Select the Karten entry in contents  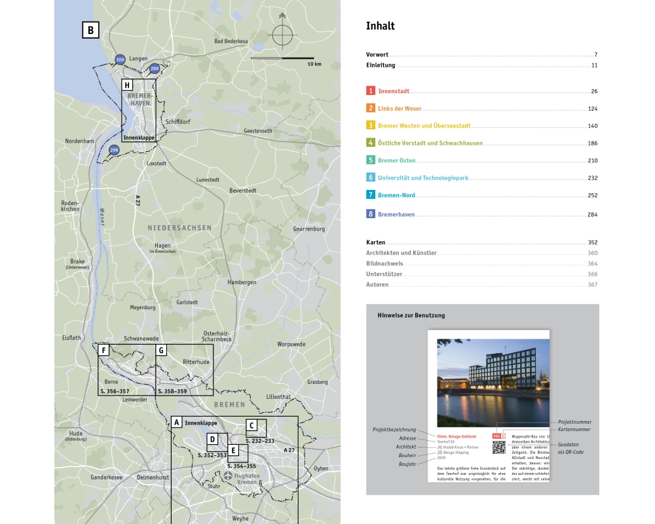tap(376, 242)
